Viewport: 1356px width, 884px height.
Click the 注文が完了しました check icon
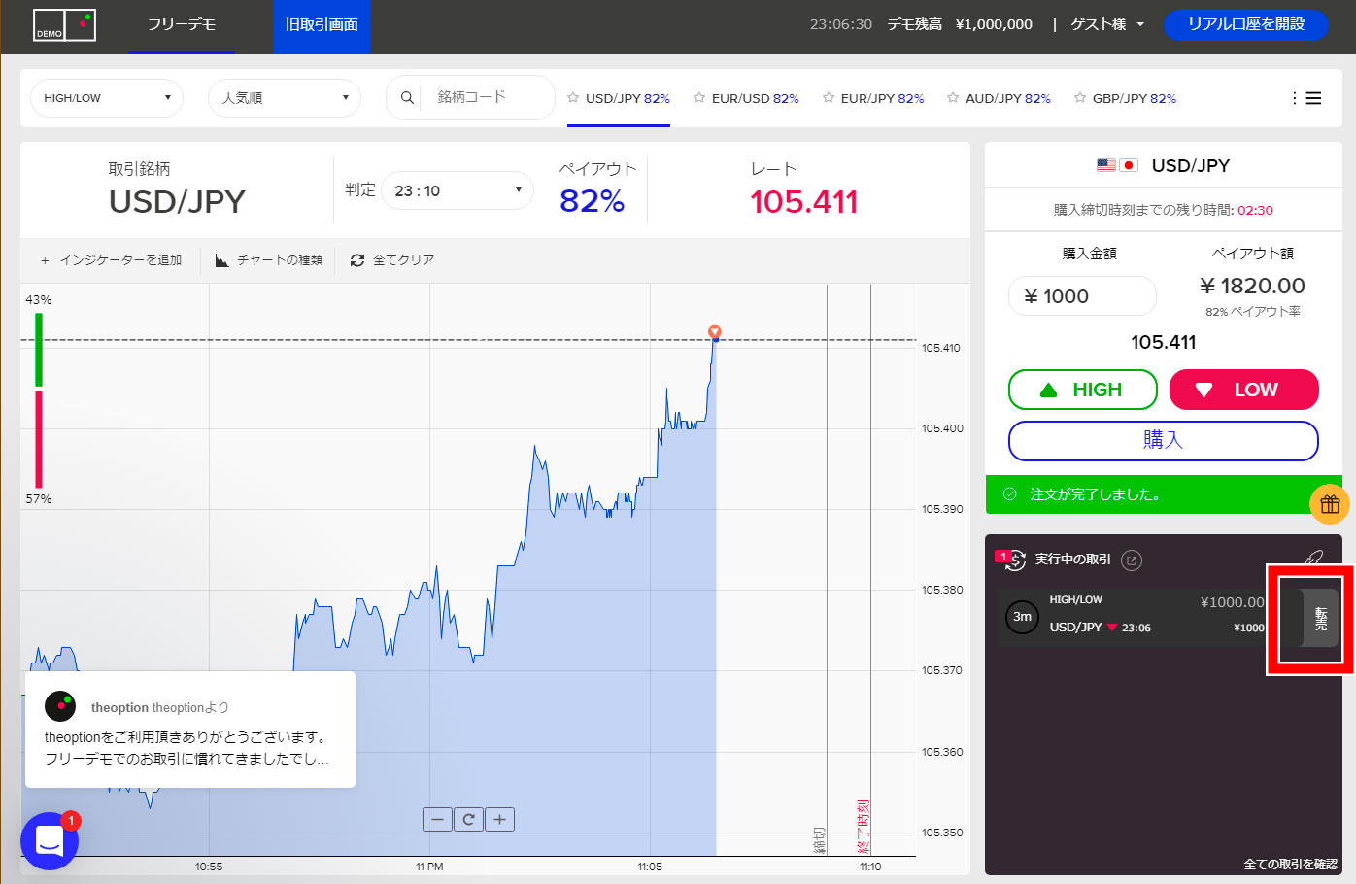pos(1009,494)
